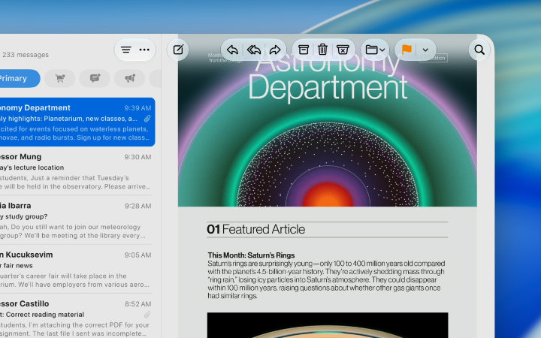
Task: Open the Kucuksevim career fair email
Action: [x=76, y=270]
